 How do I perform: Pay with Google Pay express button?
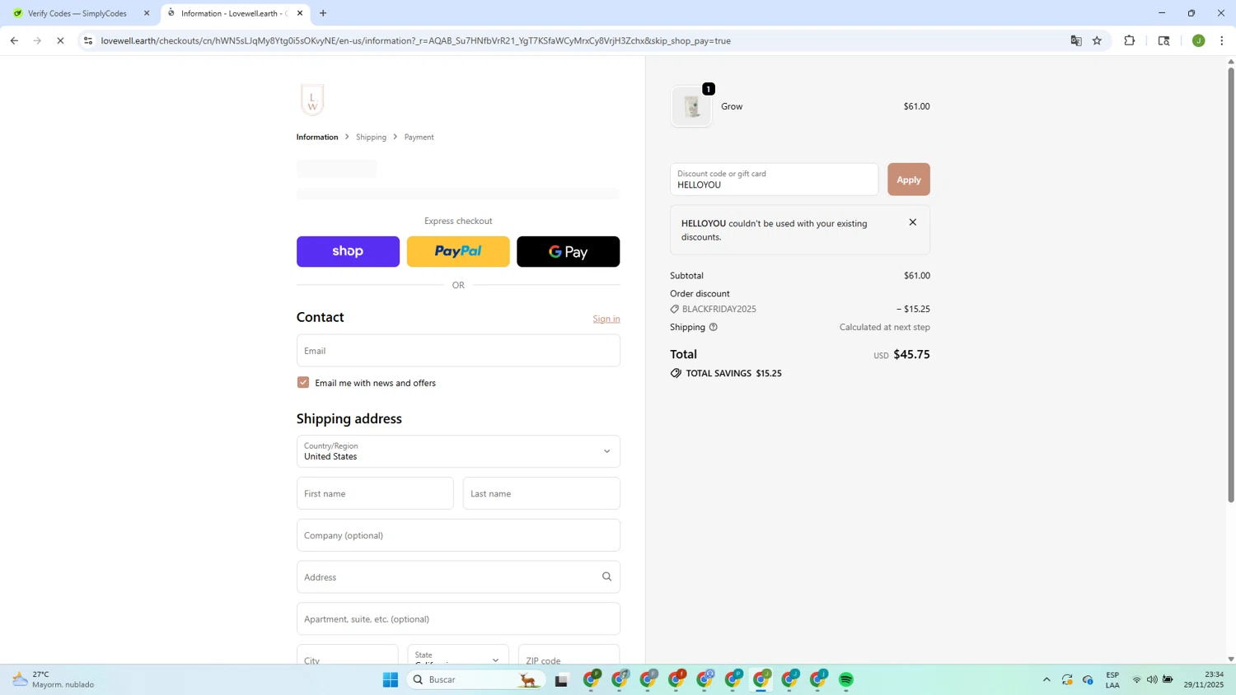569,251
